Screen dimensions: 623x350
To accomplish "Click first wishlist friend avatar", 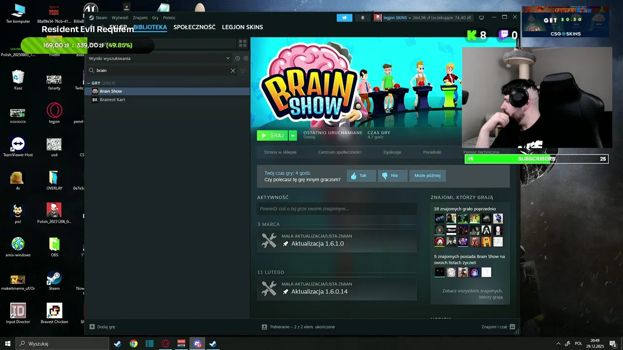I will (x=440, y=272).
